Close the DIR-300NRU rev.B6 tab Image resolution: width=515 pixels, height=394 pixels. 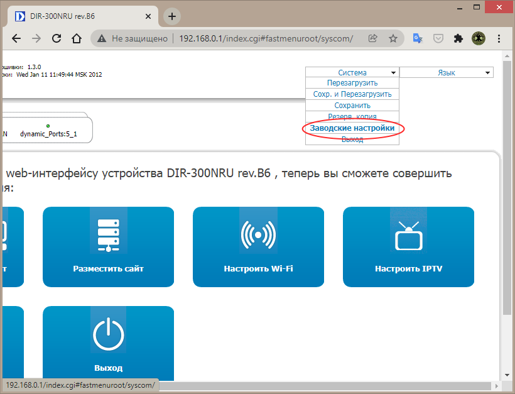(148, 16)
